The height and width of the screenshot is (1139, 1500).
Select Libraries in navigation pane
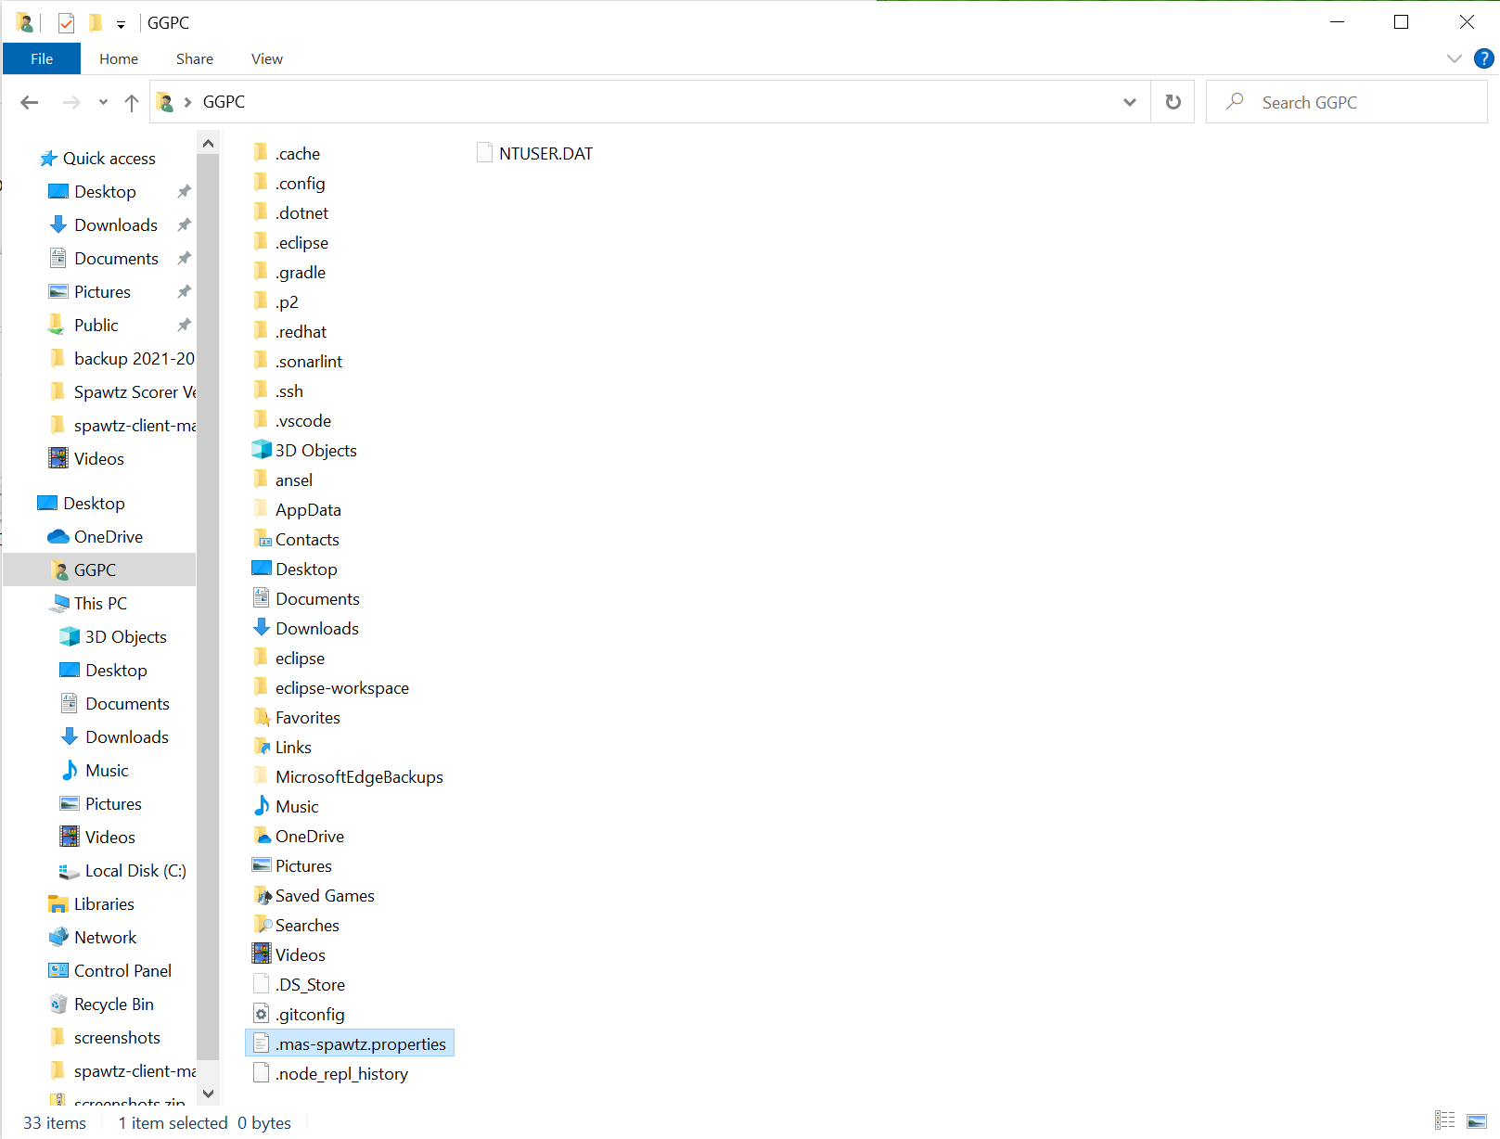(104, 904)
